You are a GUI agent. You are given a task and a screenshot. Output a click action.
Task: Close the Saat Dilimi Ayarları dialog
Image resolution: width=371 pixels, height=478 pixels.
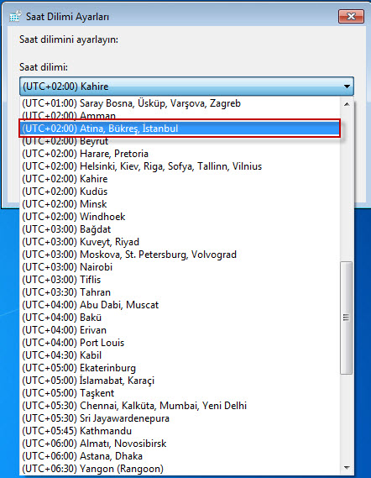coord(351,16)
